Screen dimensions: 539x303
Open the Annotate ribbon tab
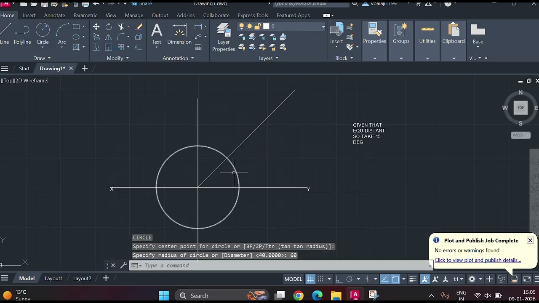click(x=55, y=15)
